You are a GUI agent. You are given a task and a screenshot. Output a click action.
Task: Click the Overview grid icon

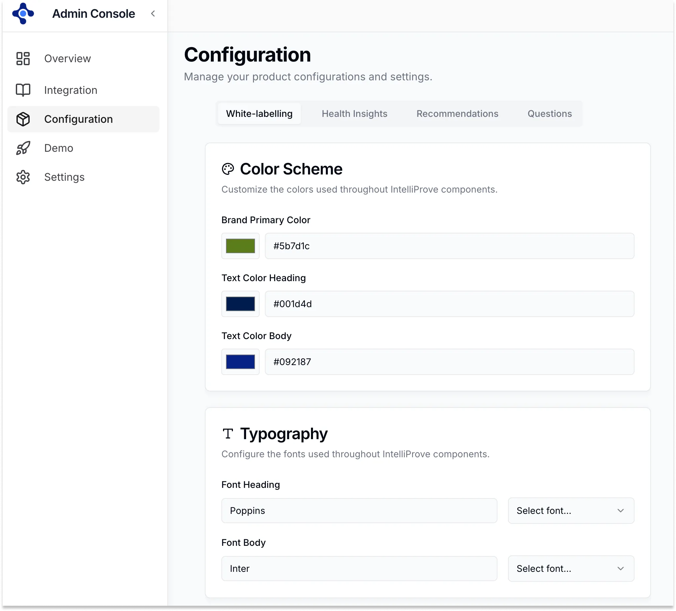(x=23, y=59)
